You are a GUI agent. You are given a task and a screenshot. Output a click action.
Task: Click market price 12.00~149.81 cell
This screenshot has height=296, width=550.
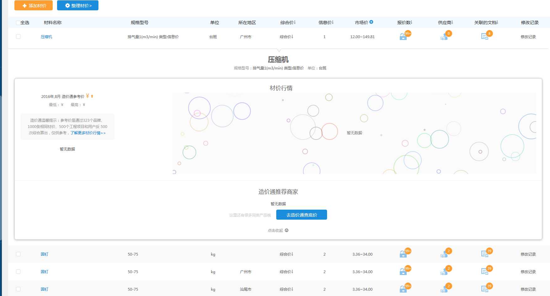(362, 37)
